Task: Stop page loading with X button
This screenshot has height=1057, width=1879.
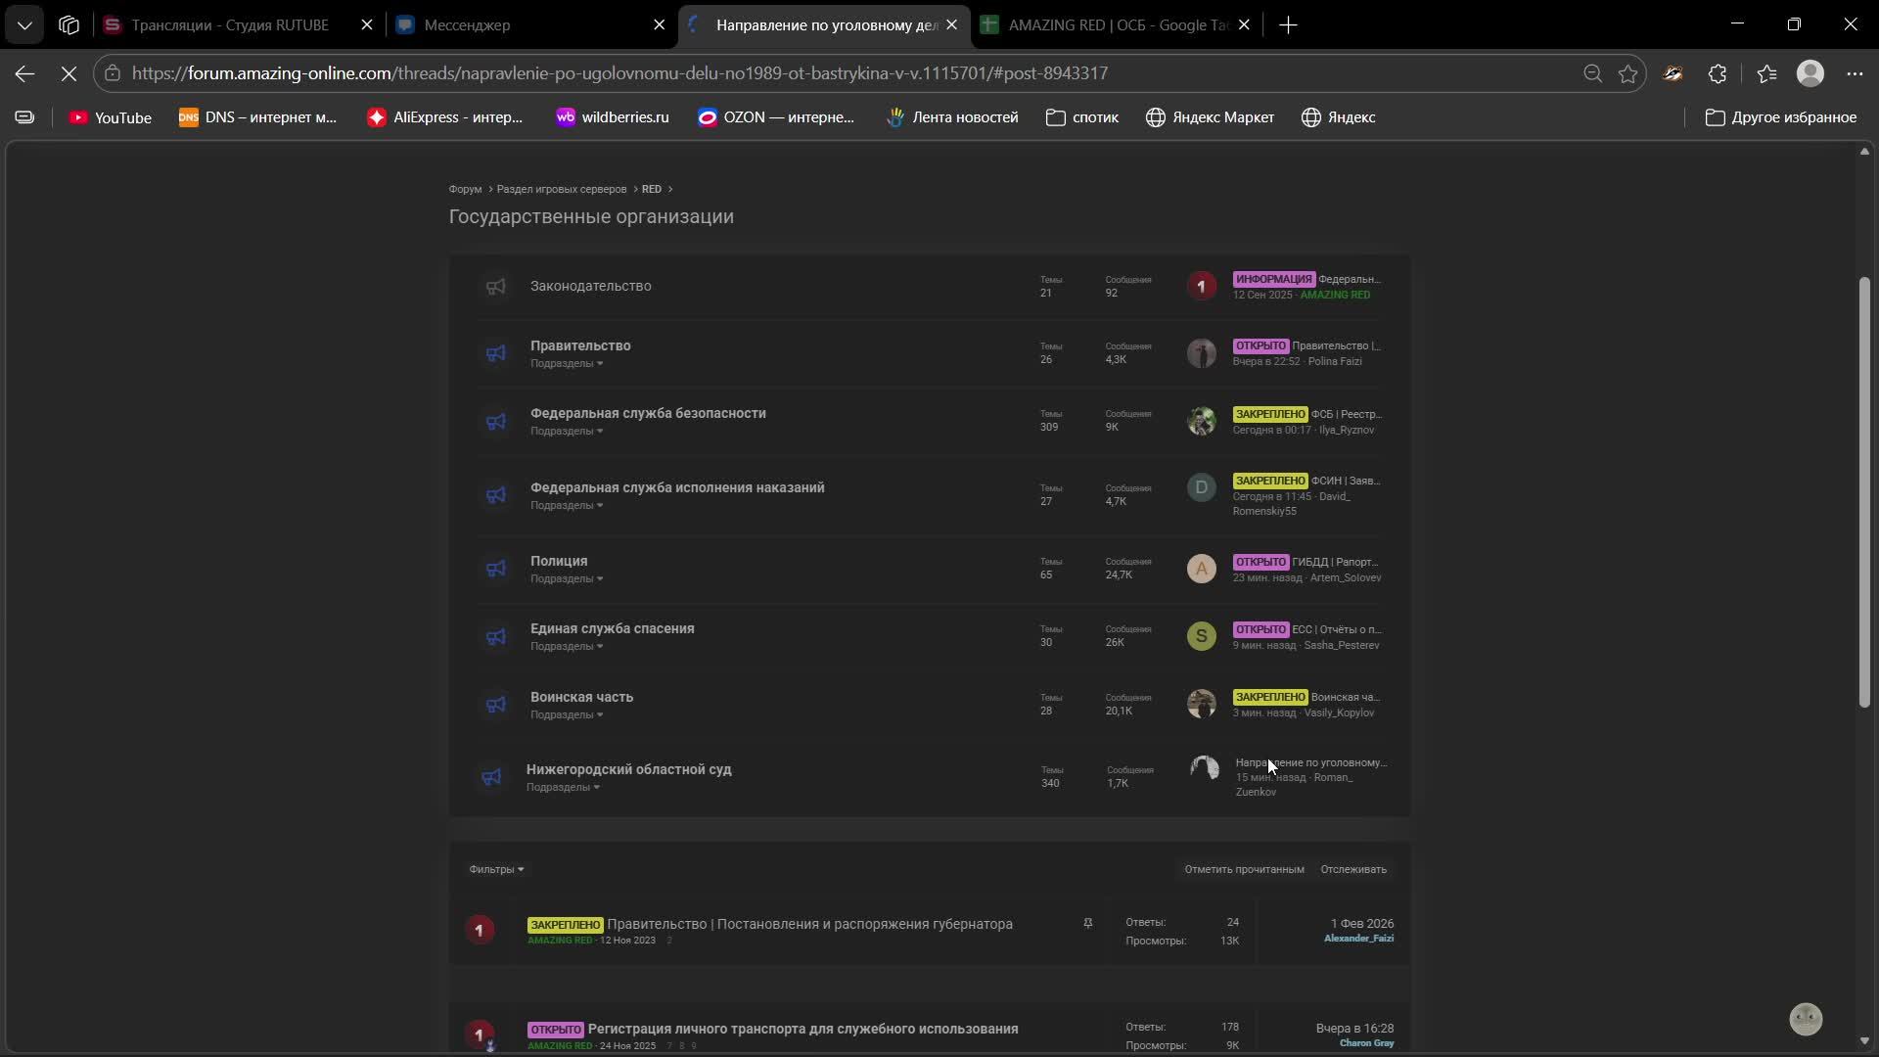Action: click(x=69, y=73)
